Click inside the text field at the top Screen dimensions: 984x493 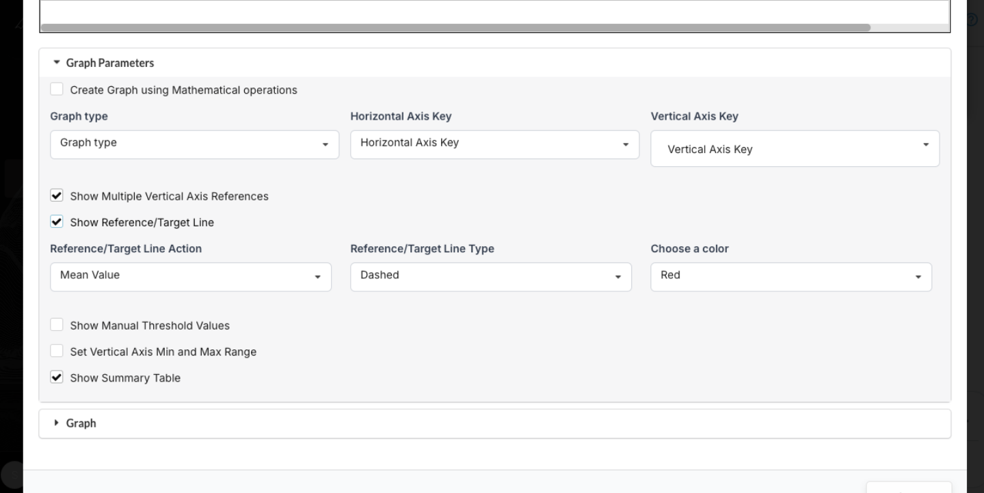click(479, 10)
